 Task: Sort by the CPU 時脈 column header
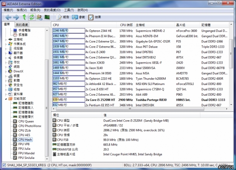[126, 25]
